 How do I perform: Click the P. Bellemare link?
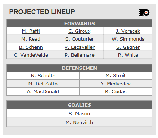point(80,55)
